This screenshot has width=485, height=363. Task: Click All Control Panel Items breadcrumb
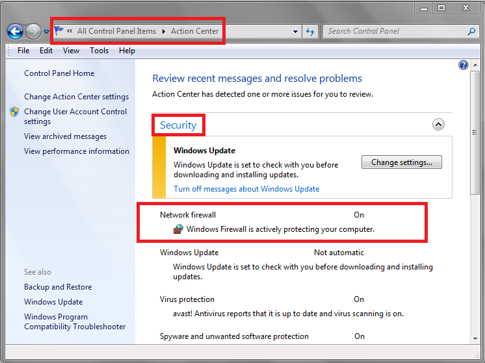pos(116,31)
